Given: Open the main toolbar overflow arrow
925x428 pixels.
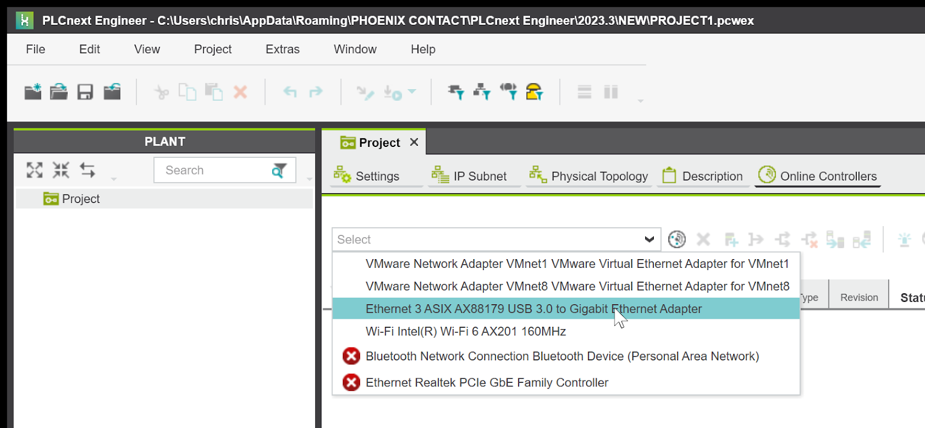Looking at the screenshot, I should coord(640,101).
